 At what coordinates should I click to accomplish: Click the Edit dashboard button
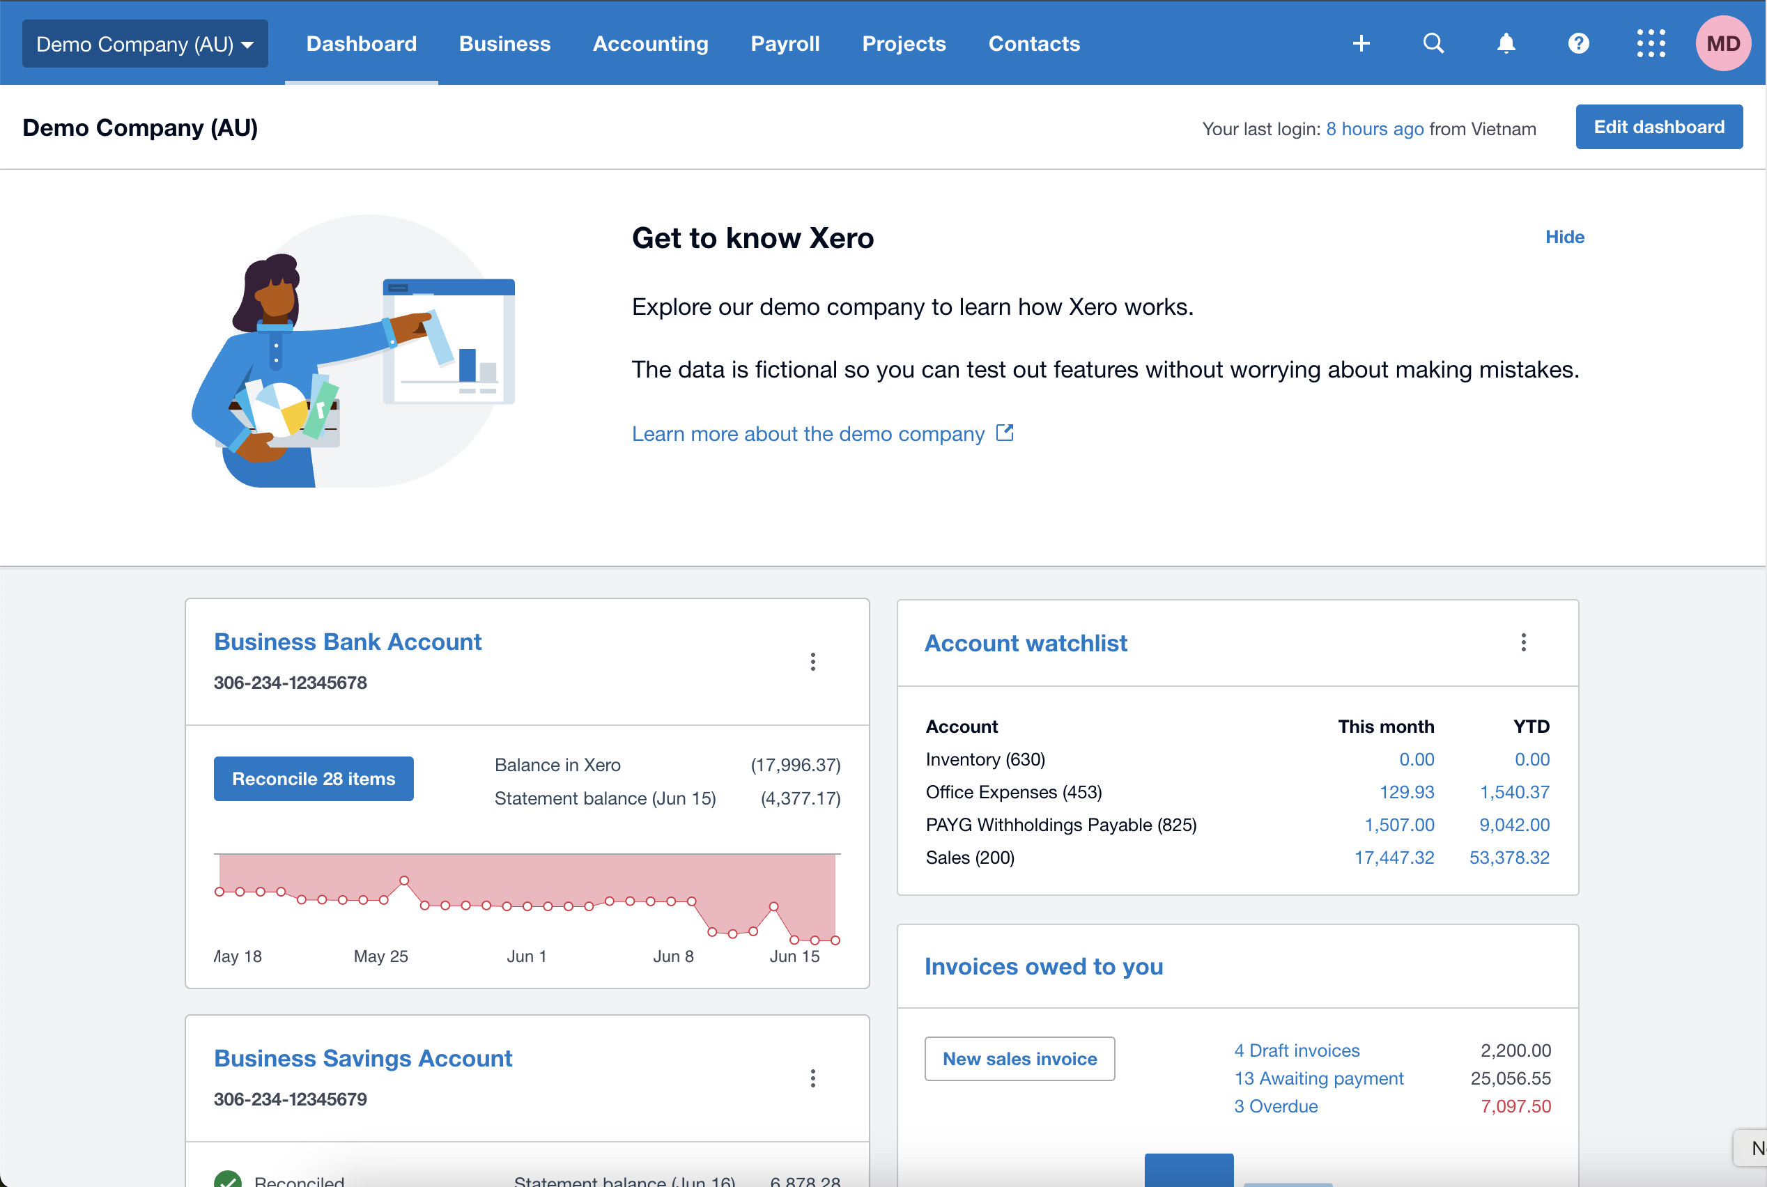1658,126
